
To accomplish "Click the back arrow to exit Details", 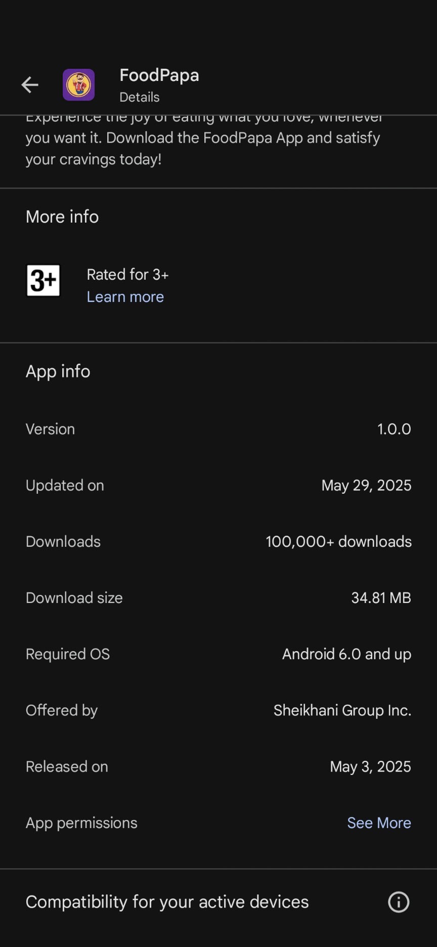I will tap(30, 84).
